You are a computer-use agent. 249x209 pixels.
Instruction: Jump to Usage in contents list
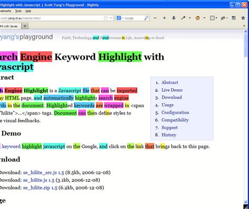(x=168, y=105)
